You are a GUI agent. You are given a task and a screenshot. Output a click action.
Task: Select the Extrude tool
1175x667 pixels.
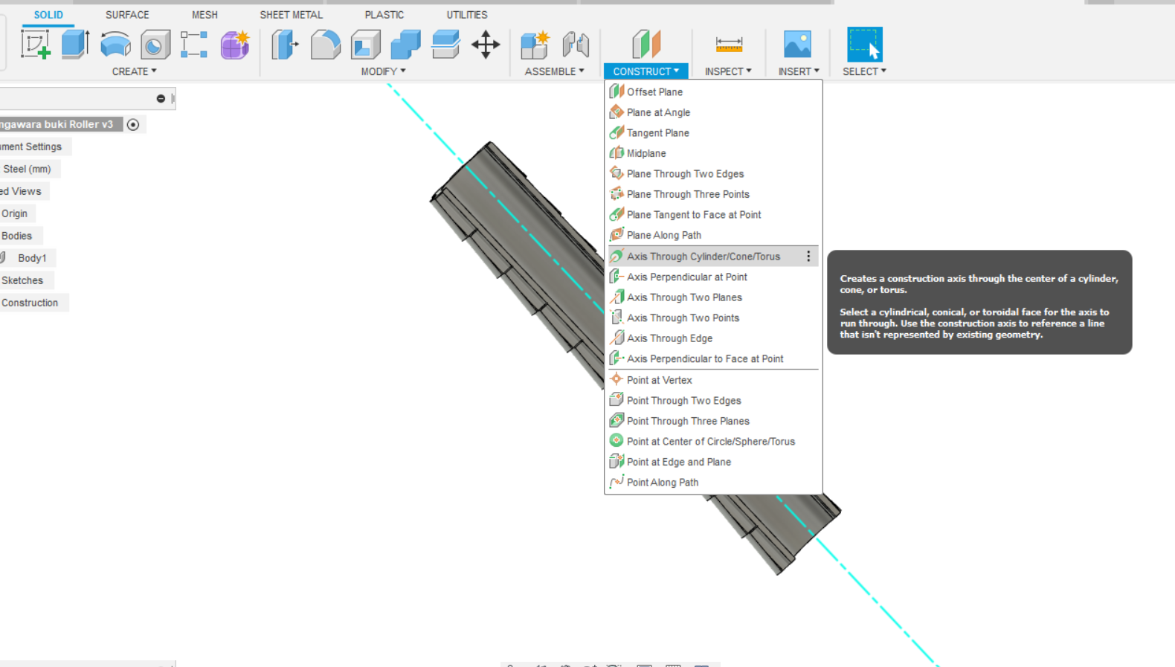[75, 45]
